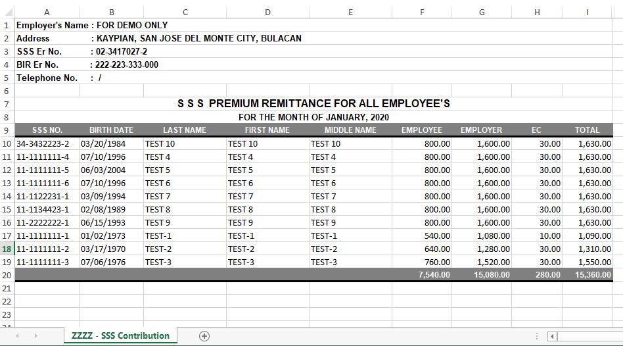623x346 pixels.
Task: Click the New Sheet plus button
Action: pos(204,336)
